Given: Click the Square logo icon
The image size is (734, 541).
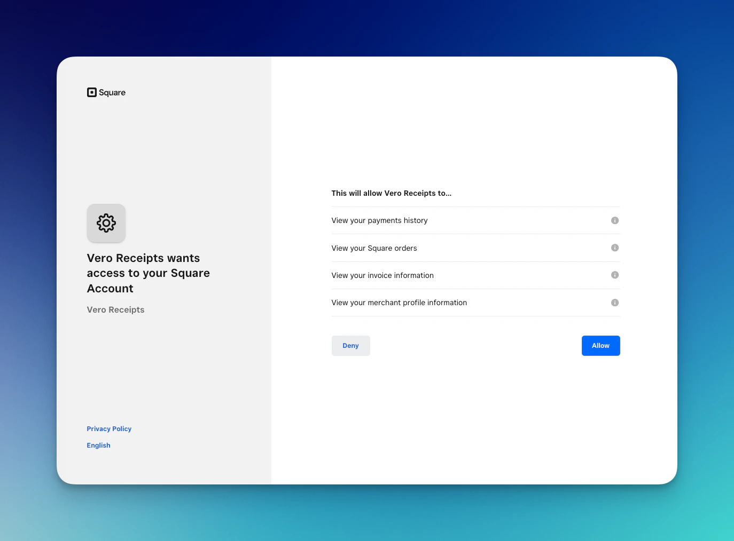Looking at the screenshot, I should pyautogui.click(x=91, y=92).
